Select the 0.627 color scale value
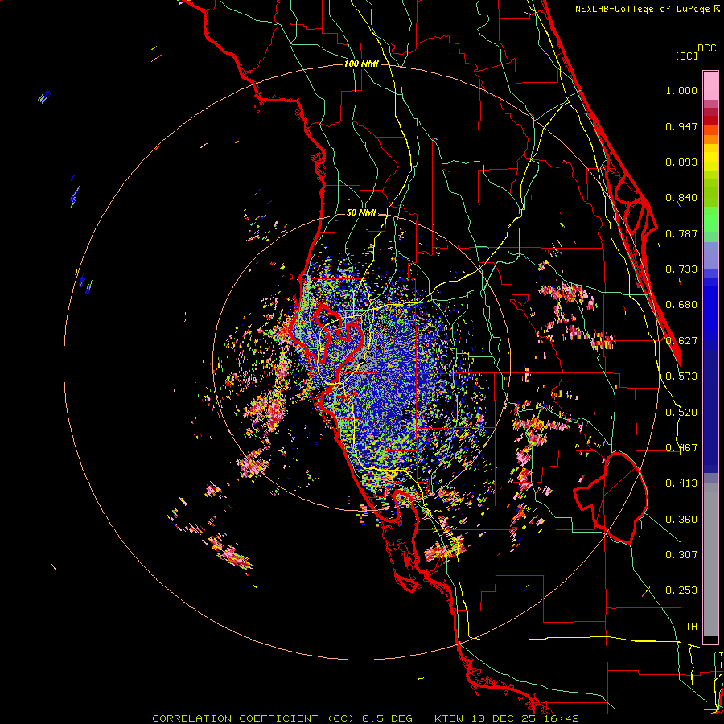 (681, 341)
